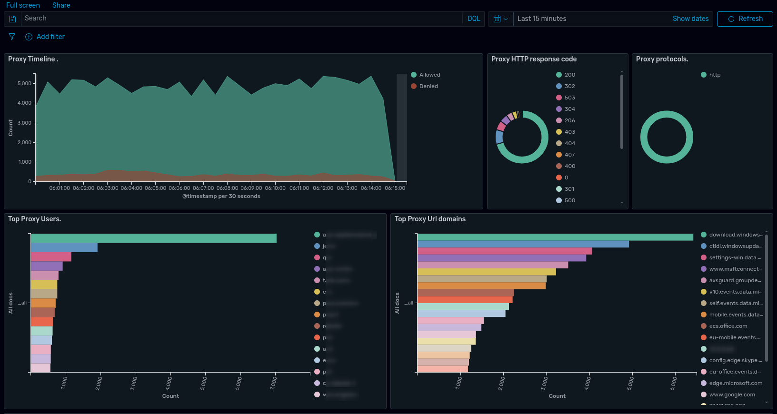The image size is (777, 414).
Task: Open Full screen mode
Action: (23, 5)
